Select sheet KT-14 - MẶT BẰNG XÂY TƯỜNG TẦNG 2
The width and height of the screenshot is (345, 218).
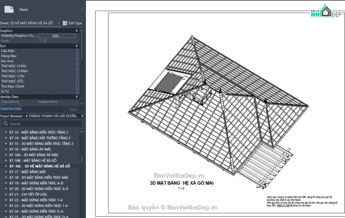[x=40, y=138]
